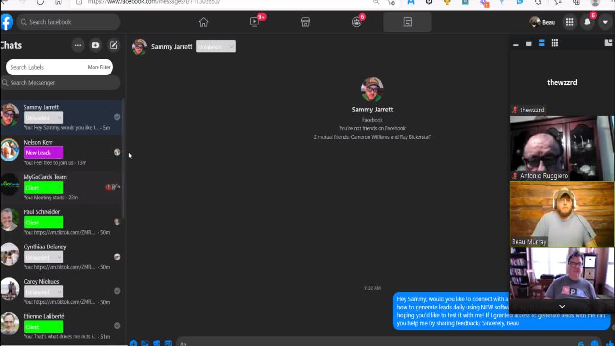Create a new video room
615x346 pixels.
pos(96,45)
